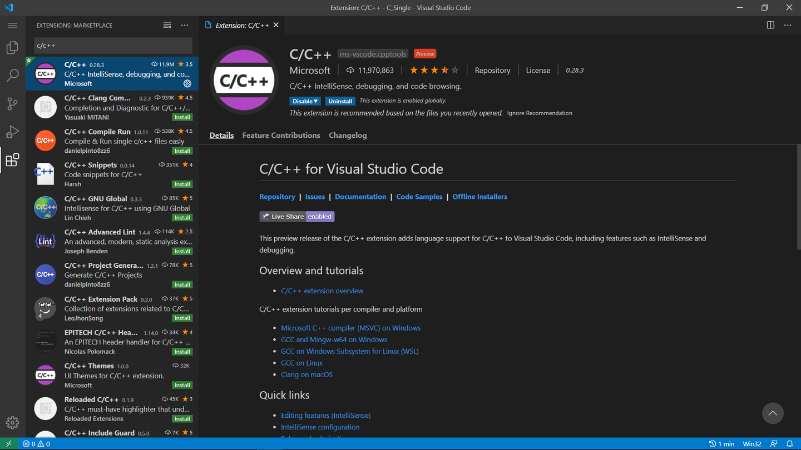Open the Manage settings gear icon
Viewport: 801px width, 450px height.
pos(12,422)
